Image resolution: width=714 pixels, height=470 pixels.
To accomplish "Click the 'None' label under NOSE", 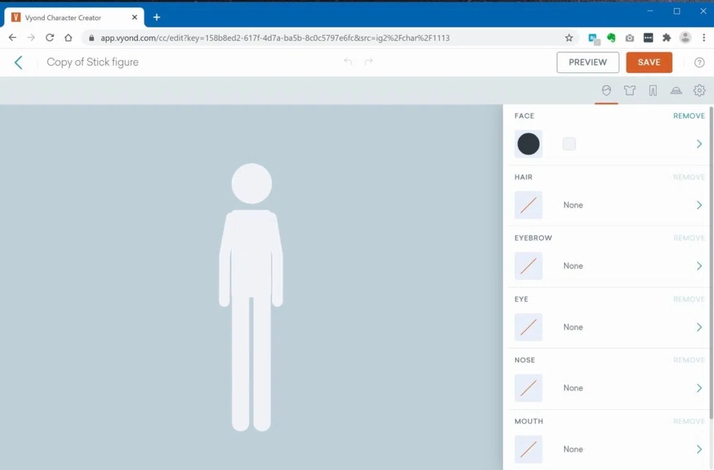I will pos(573,388).
